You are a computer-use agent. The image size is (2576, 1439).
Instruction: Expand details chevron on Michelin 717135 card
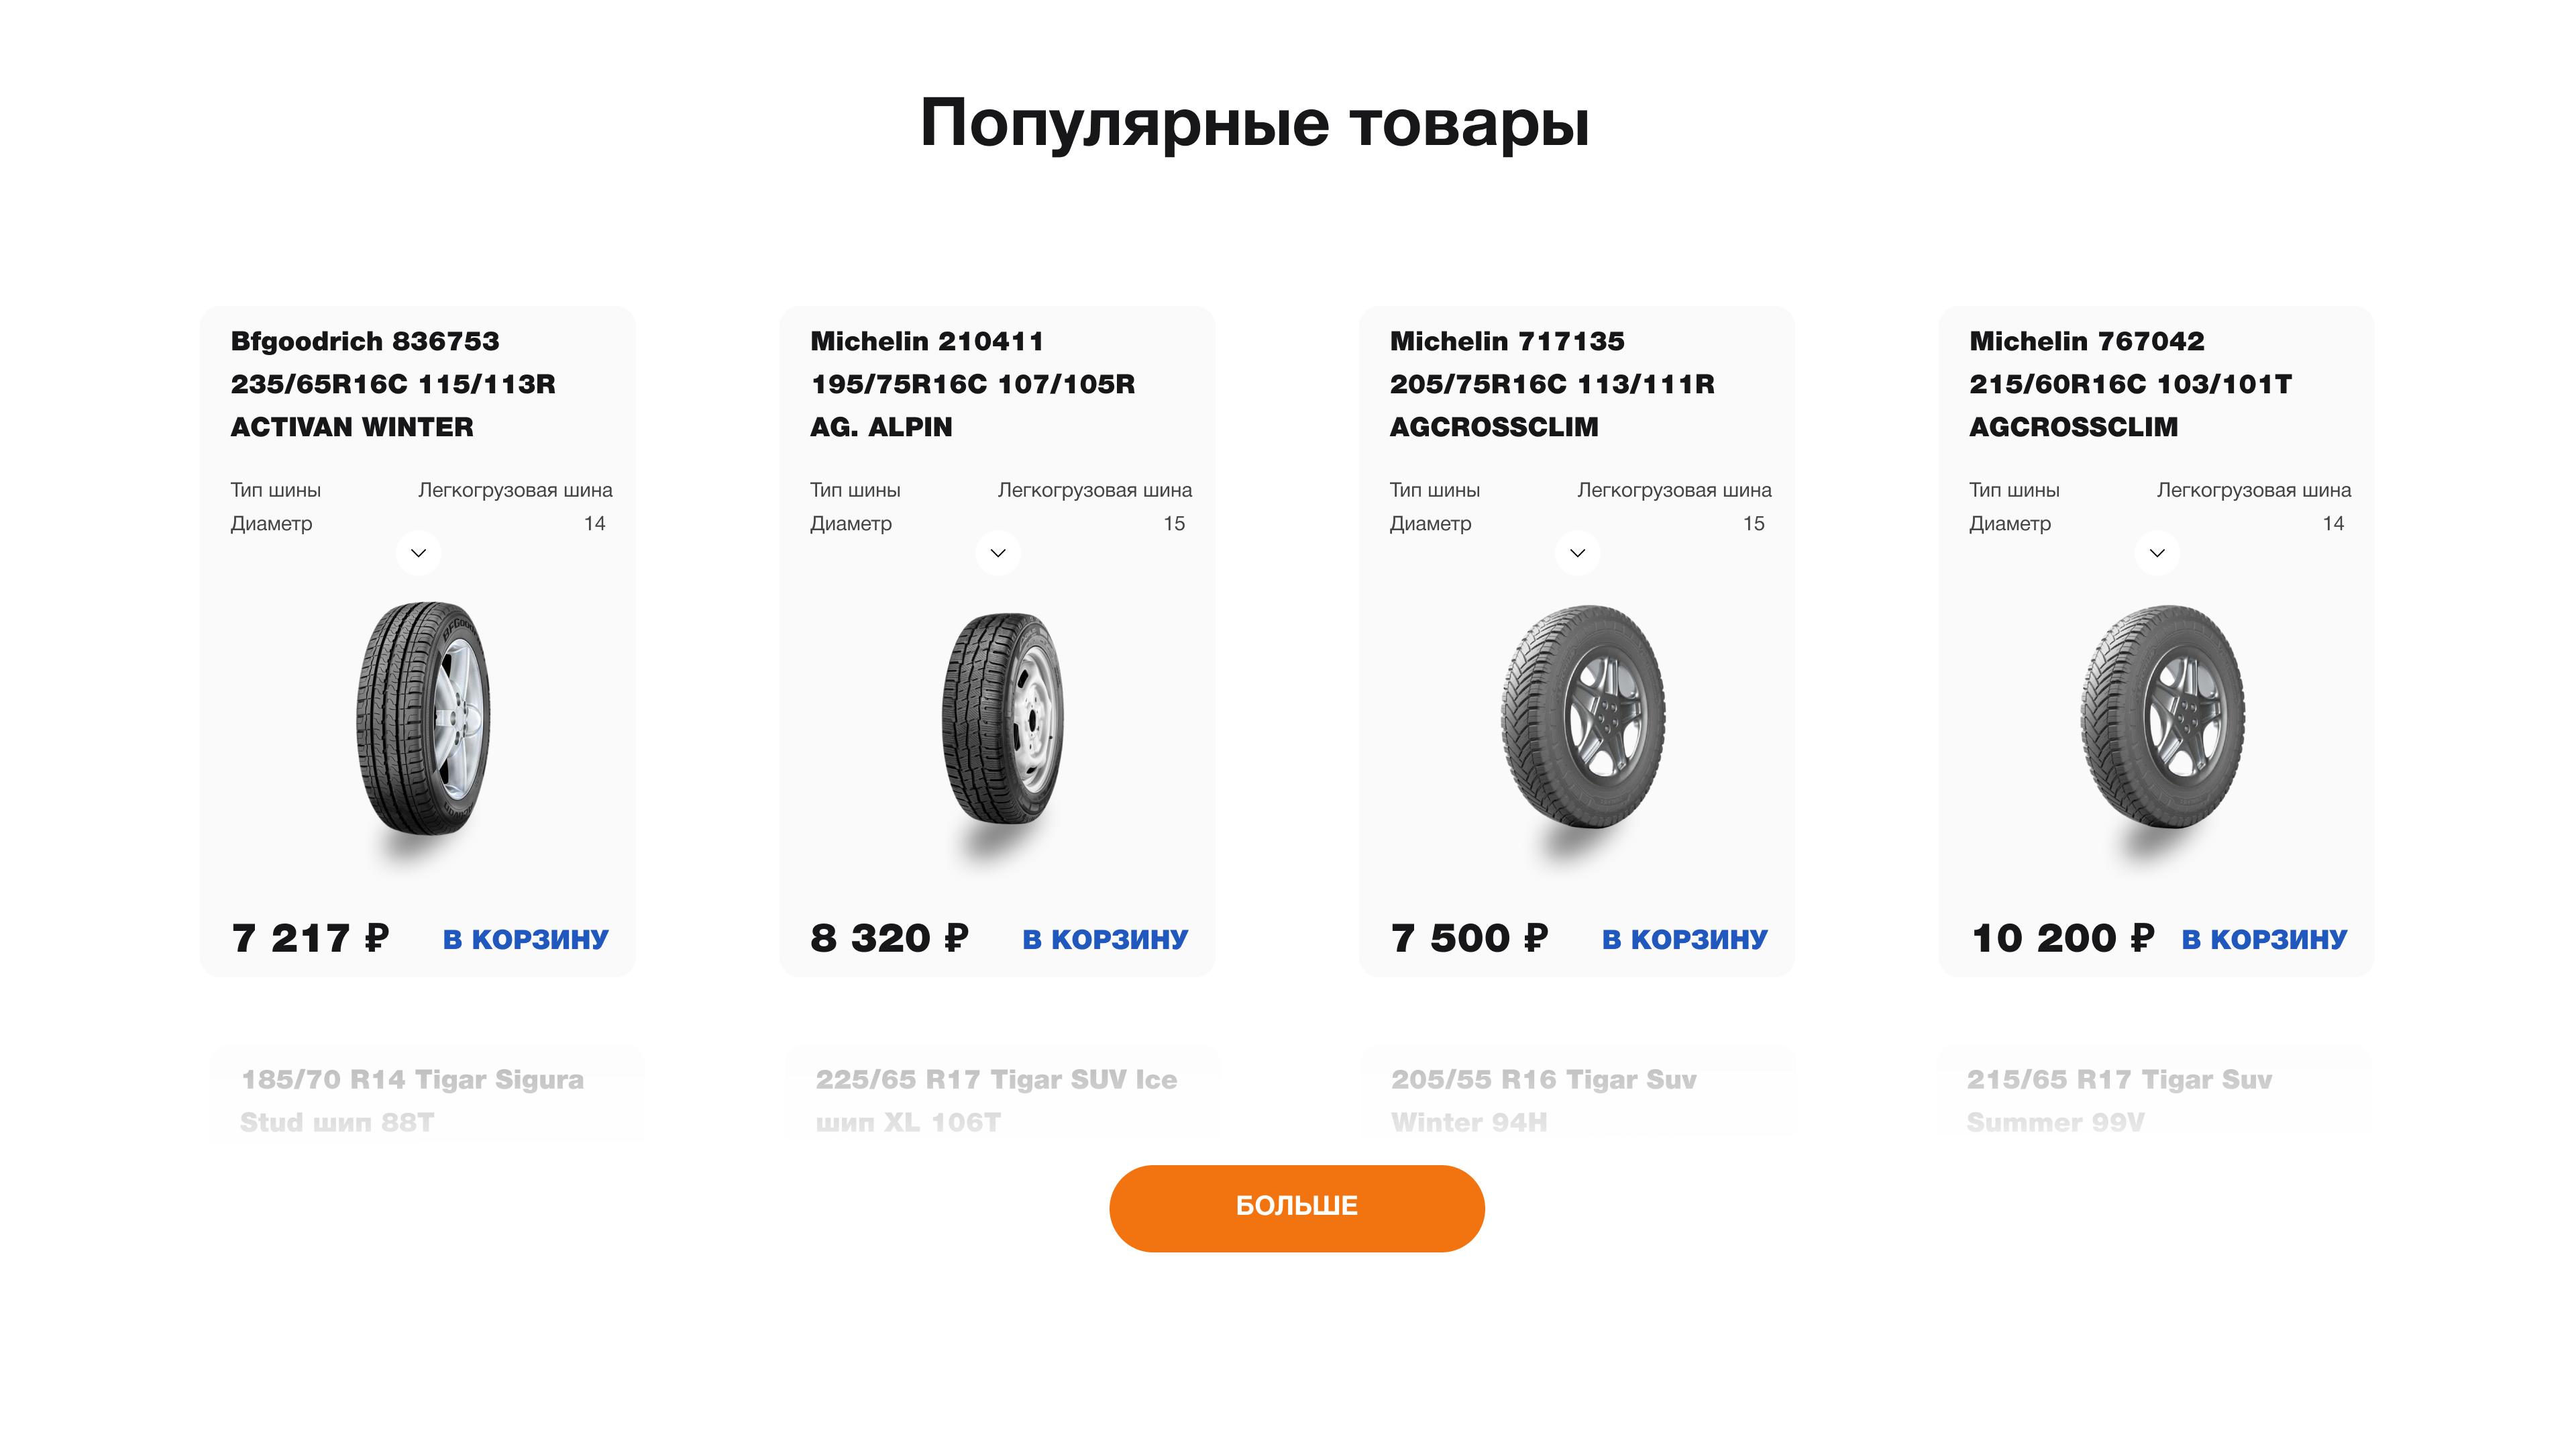tap(1577, 552)
